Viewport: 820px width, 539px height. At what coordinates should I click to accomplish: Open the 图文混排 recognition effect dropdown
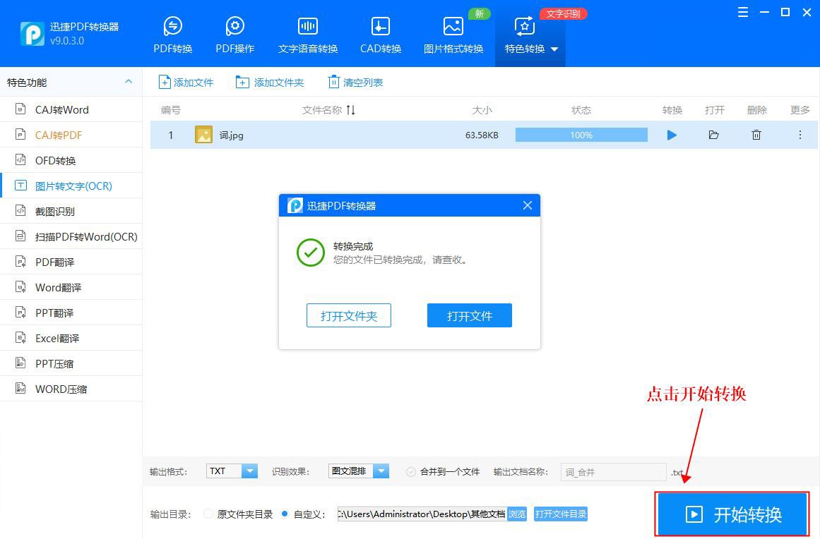coord(379,471)
